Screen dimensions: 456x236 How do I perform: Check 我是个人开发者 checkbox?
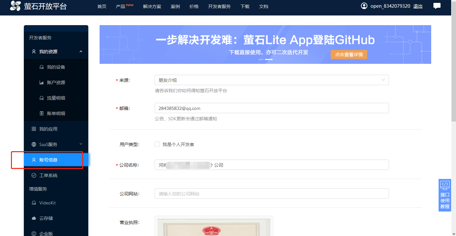[x=157, y=144]
